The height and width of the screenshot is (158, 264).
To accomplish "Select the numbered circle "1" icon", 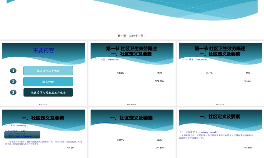I will point(13,71).
